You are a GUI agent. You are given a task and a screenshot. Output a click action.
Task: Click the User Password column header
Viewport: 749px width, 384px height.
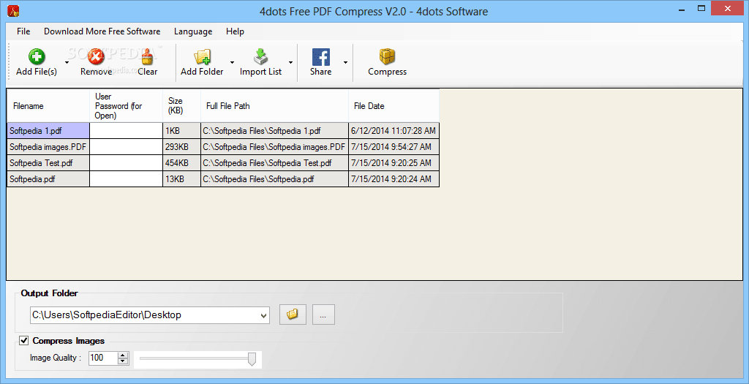click(126, 106)
